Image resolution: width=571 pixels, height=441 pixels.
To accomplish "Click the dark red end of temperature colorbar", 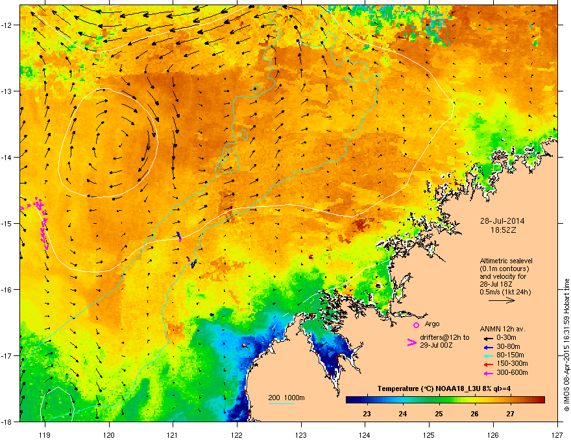I will point(541,400).
